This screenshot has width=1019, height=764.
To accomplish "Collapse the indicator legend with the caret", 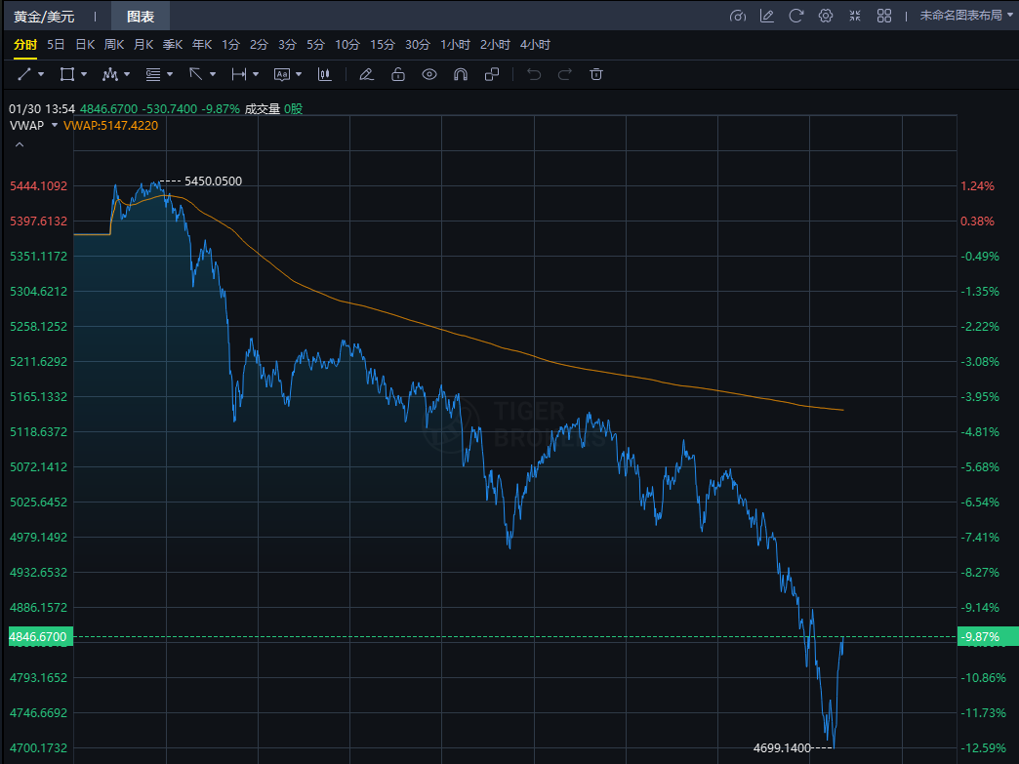I will click(x=18, y=144).
